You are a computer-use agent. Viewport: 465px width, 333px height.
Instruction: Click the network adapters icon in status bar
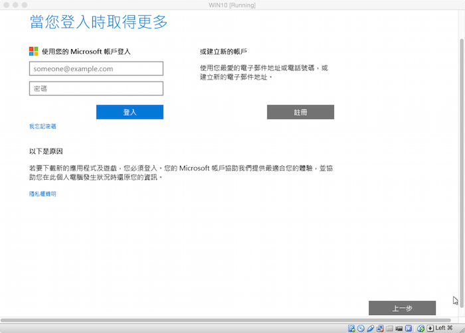click(380, 328)
